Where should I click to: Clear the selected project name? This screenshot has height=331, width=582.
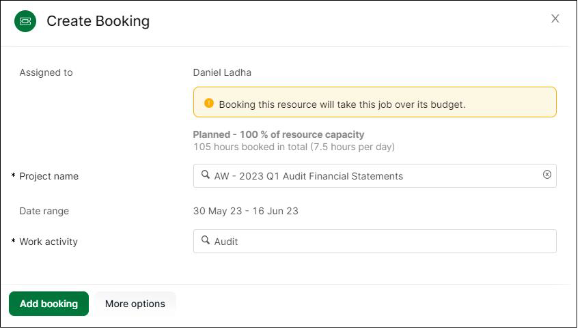pos(546,175)
